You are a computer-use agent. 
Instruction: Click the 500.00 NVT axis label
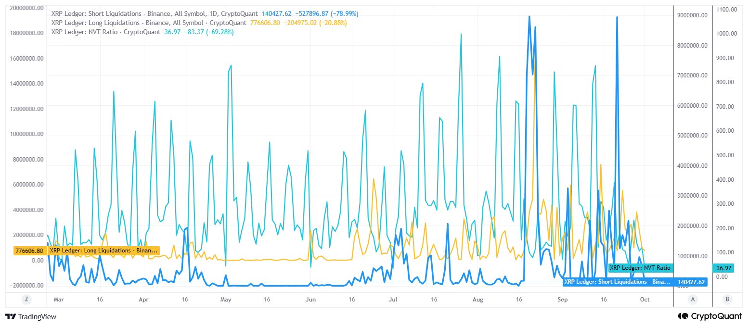click(x=725, y=155)
